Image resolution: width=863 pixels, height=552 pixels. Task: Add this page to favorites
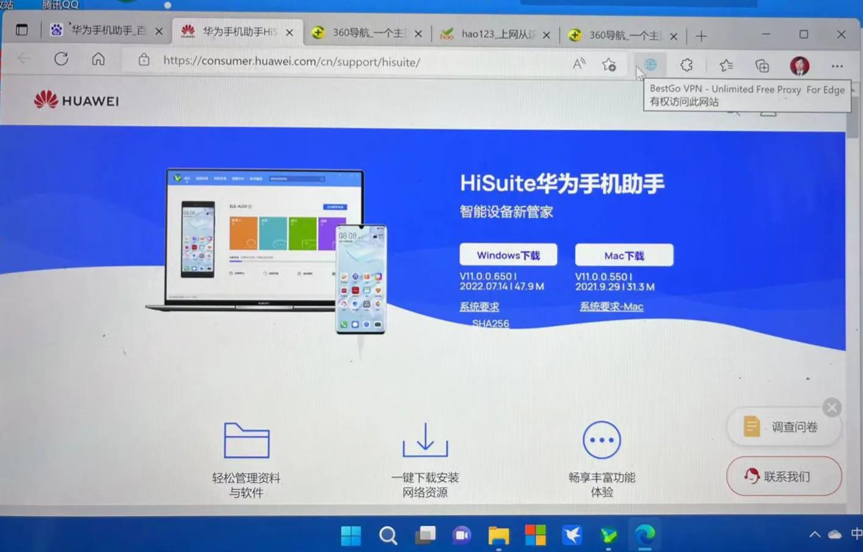coord(609,64)
